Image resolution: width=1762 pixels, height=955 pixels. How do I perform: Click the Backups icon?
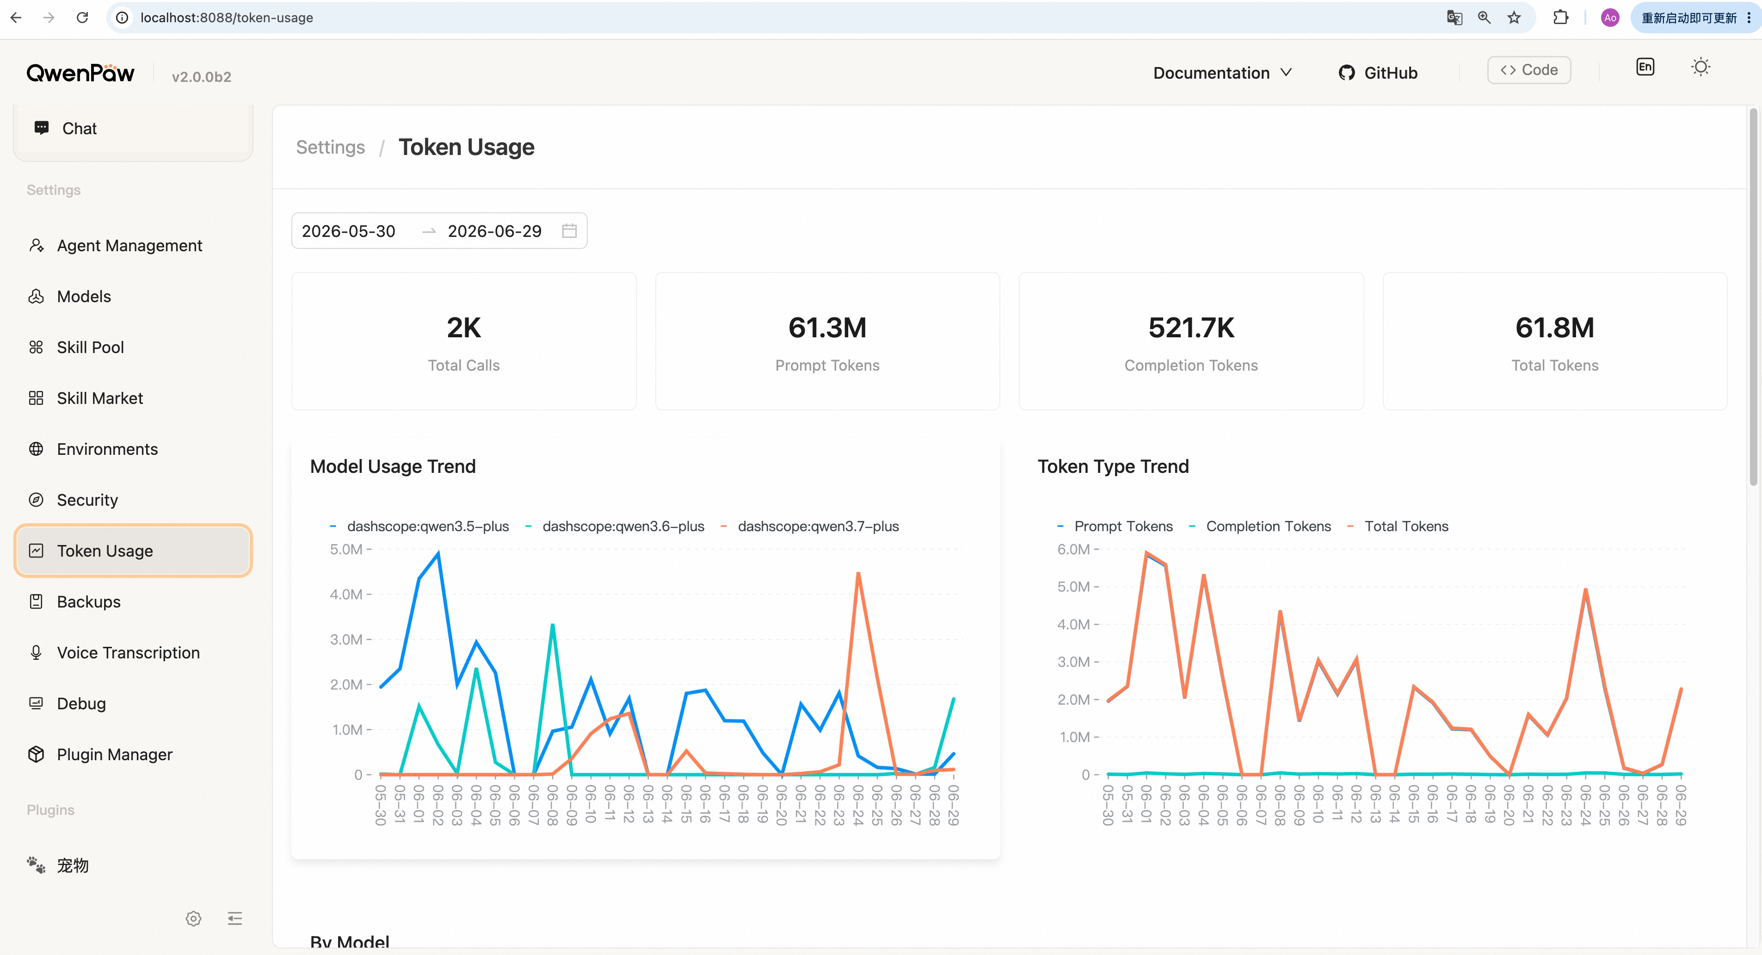[36, 602]
